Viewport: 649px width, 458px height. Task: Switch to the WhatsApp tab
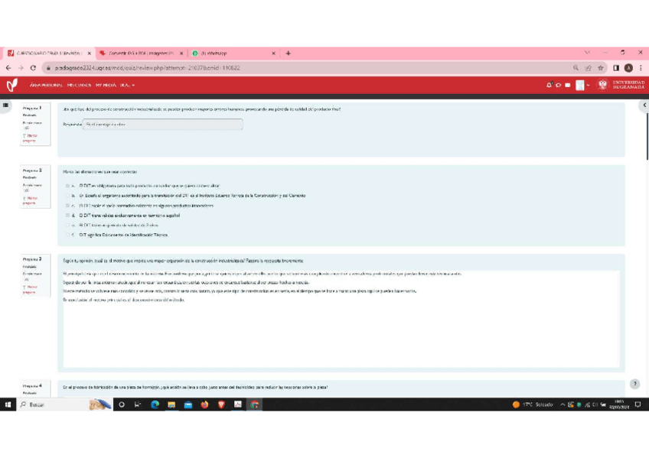pyautogui.click(x=234, y=53)
